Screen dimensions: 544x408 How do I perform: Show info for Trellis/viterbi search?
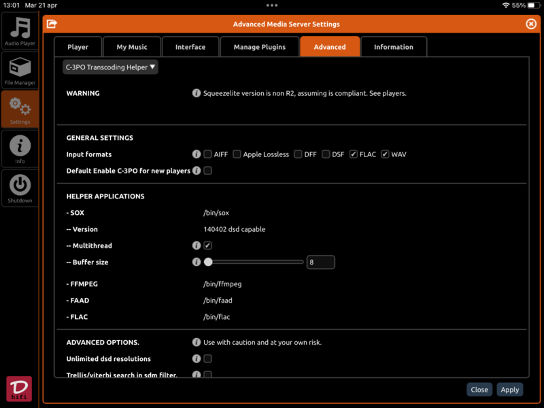pos(197,375)
